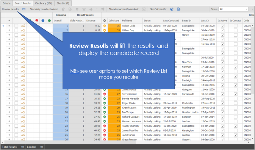
Task: Open the CV-Library (166) tab
Action: click(43, 3)
